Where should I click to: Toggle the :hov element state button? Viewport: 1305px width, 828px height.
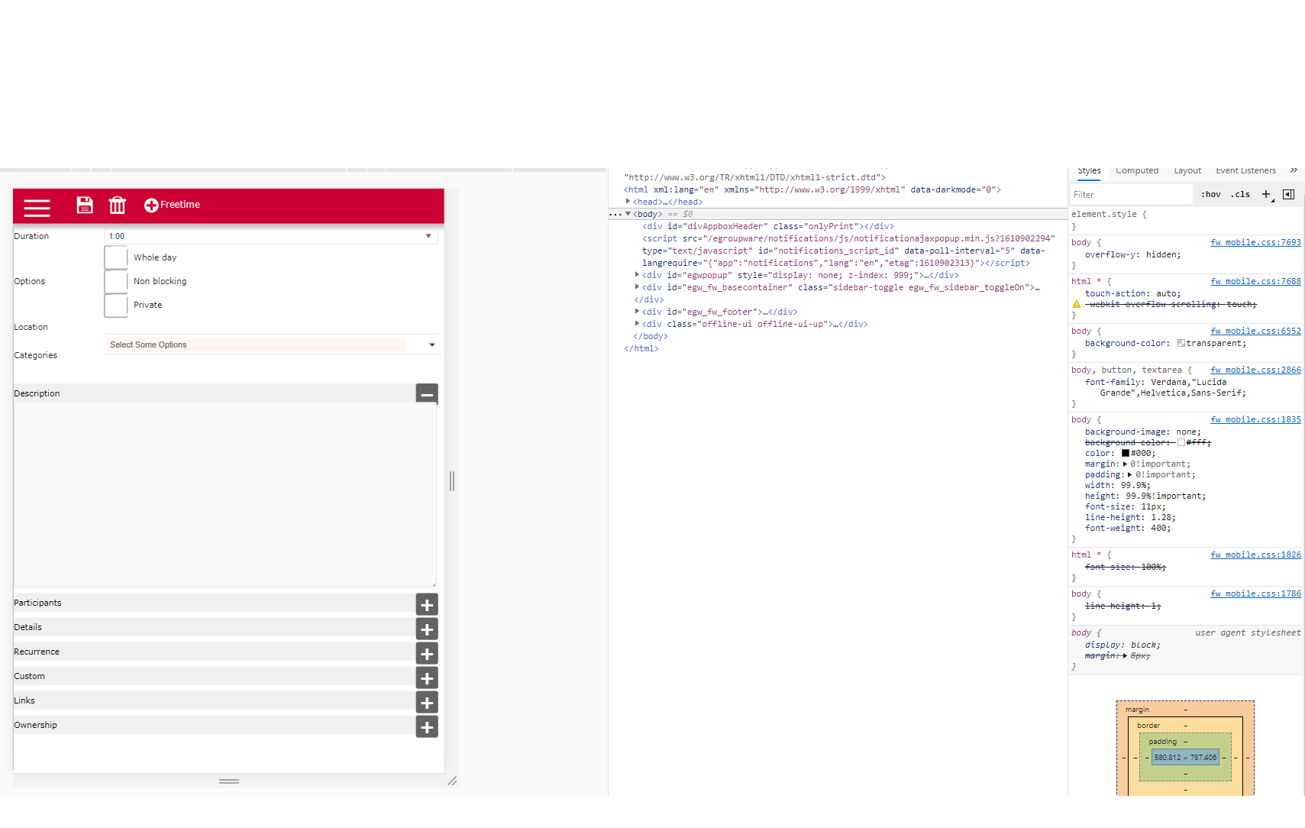(1210, 195)
